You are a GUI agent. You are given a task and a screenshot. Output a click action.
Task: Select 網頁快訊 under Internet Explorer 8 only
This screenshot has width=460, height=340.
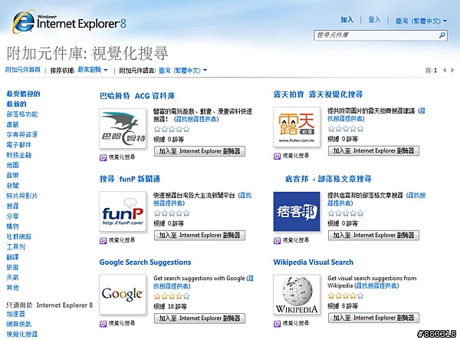point(18,324)
